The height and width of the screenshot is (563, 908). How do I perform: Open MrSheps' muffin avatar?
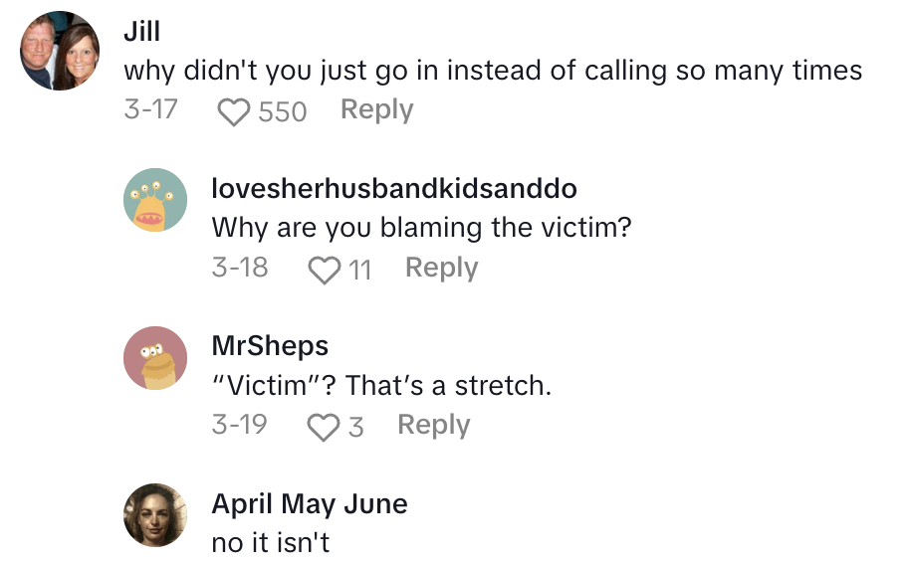155,358
